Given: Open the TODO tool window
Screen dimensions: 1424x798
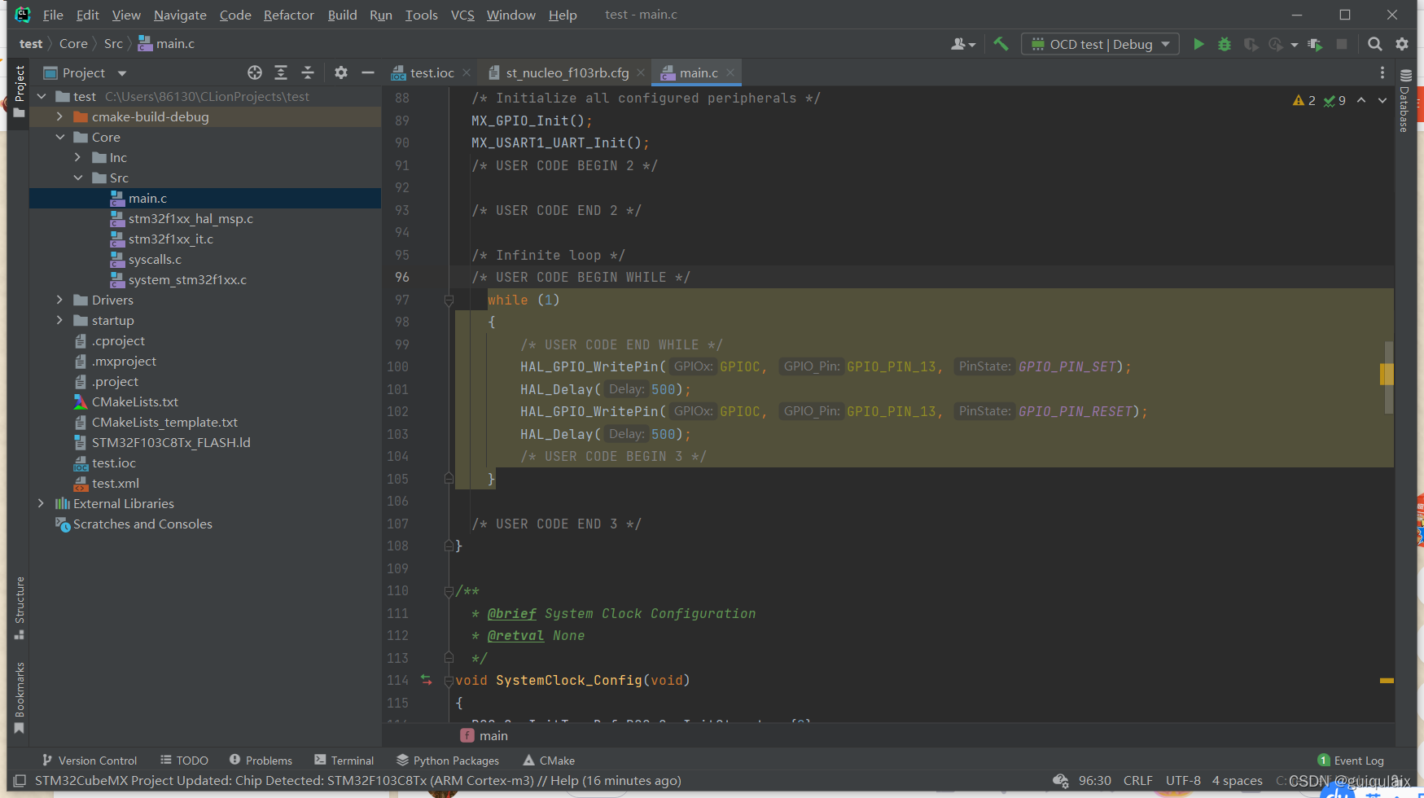Looking at the screenshot, I should click(x=184, y=760).
